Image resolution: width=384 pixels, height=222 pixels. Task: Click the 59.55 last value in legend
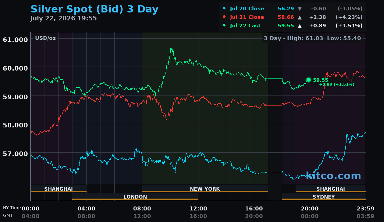pyautogui.click(x=286, y=26)
